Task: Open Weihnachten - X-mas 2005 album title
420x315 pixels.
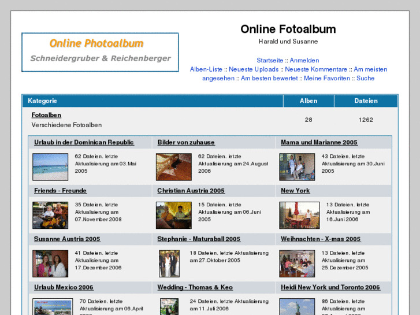Action: 321,239
